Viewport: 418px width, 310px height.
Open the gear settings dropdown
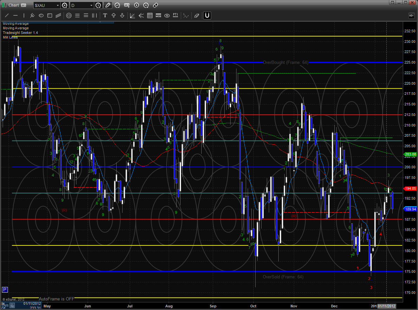65,5
